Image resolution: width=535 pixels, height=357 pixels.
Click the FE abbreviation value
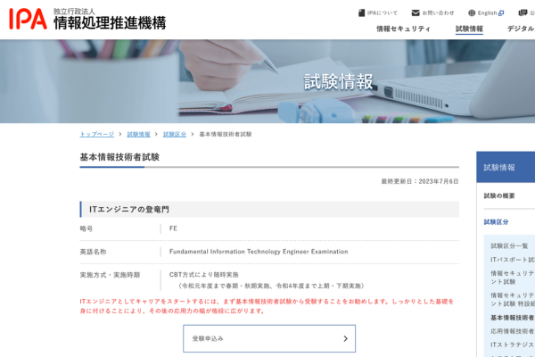(x=173, y=228)
